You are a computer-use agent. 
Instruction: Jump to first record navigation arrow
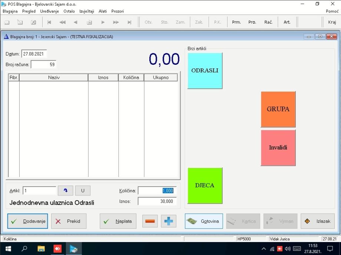tap(49, 22)
